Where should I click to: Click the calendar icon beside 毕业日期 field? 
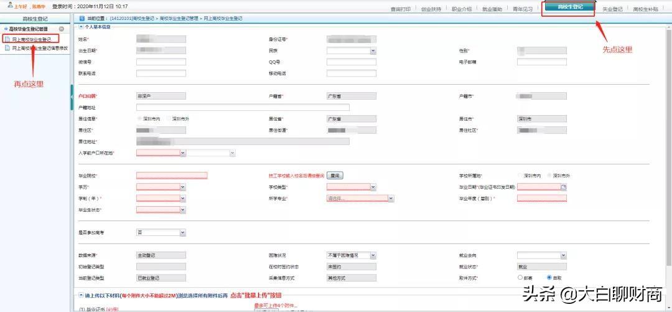(564, 187)
